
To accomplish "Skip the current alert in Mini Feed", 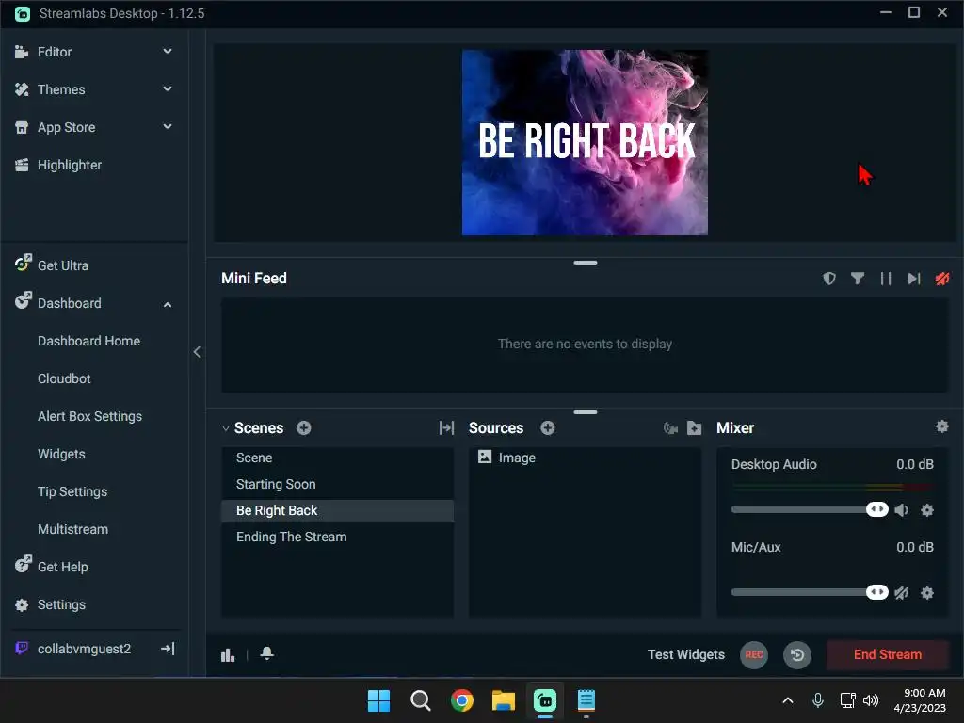I will pos(913,279).
